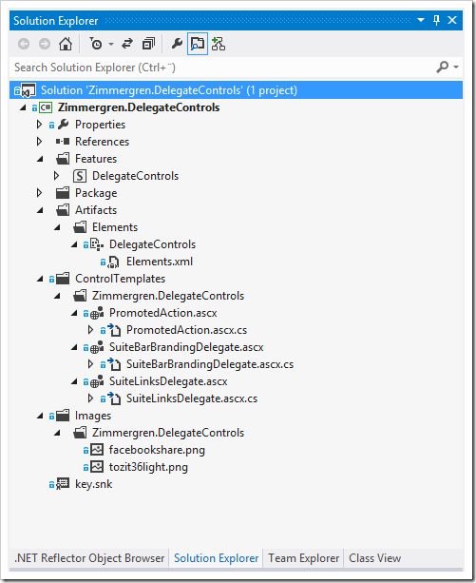Viewport: 476px width, 583px height.
Task: Click the search magnifier icon
Action: (x=442, y=67)
